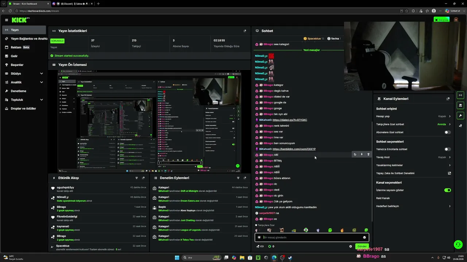This screenshot has width=467, height=262.
Task: Click the Kick logo in the header
Action: coord(20,20)
